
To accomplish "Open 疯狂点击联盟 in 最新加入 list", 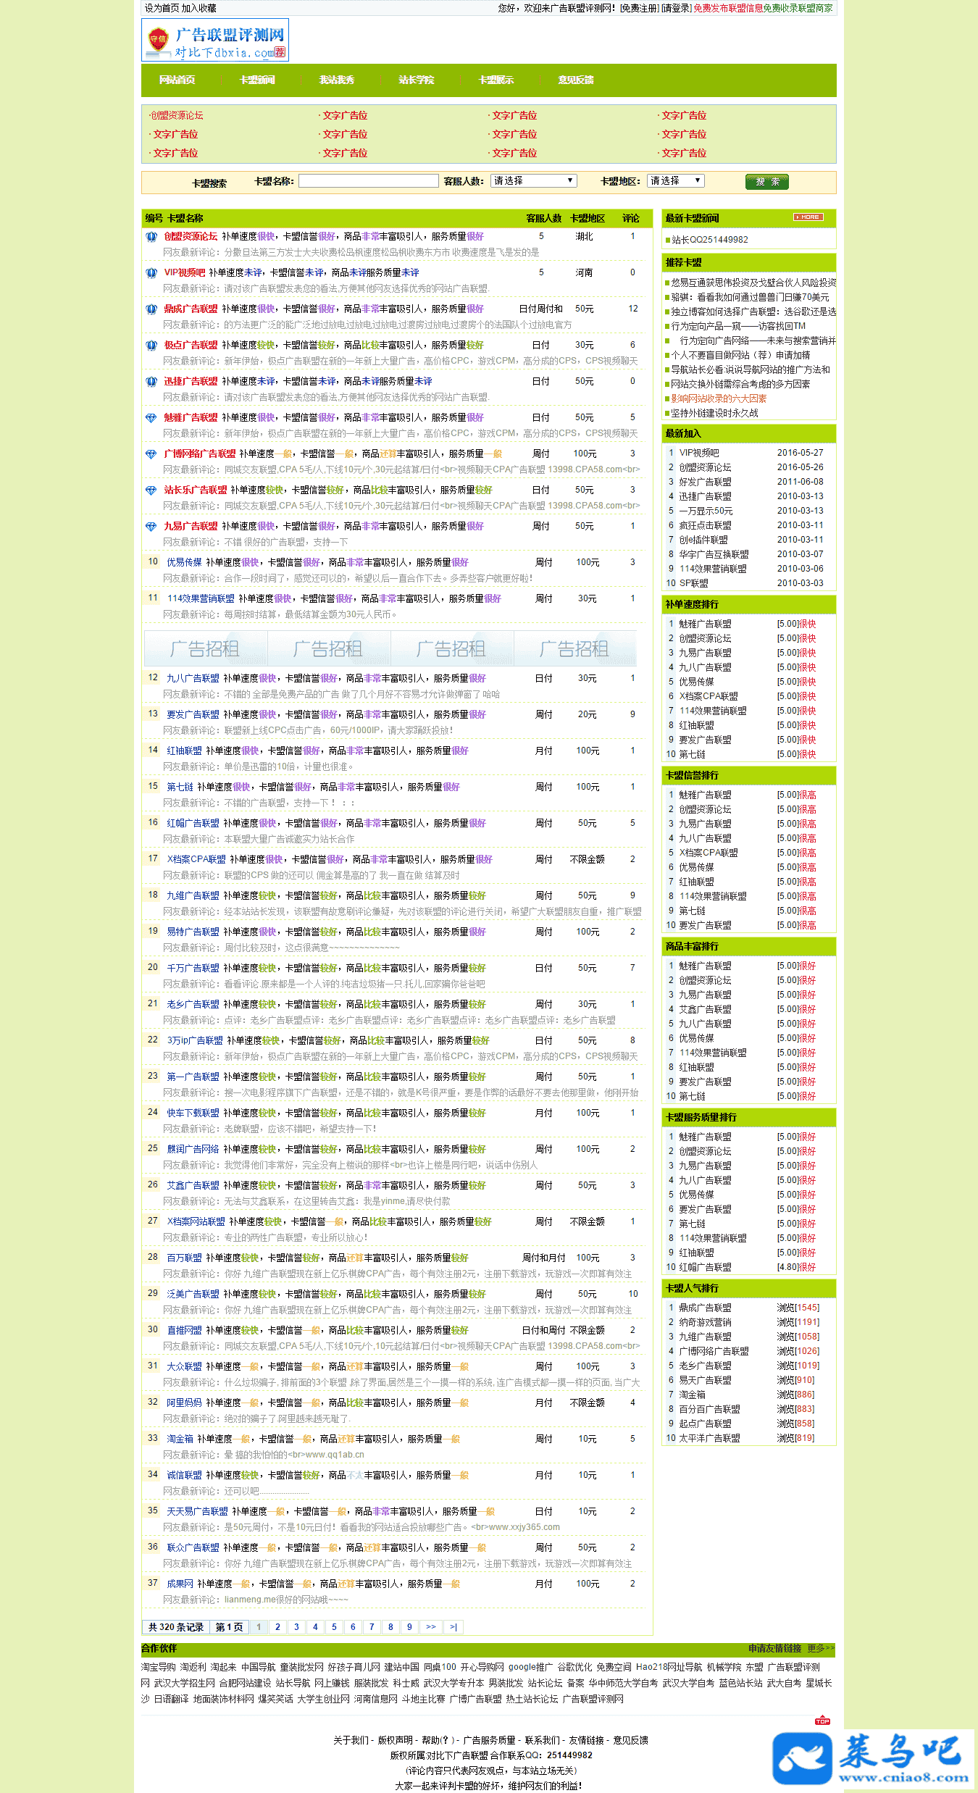I will [705, 525].
